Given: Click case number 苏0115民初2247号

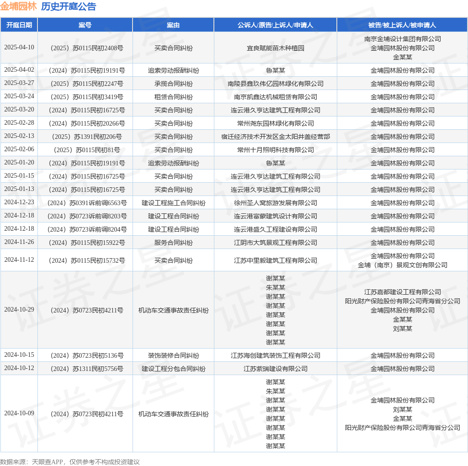Looking at the screenshot, I should tap(87, 84).
